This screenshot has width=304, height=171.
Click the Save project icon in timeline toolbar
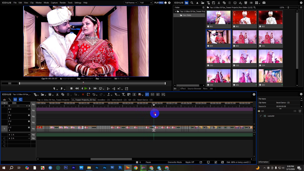click(50, 94)
